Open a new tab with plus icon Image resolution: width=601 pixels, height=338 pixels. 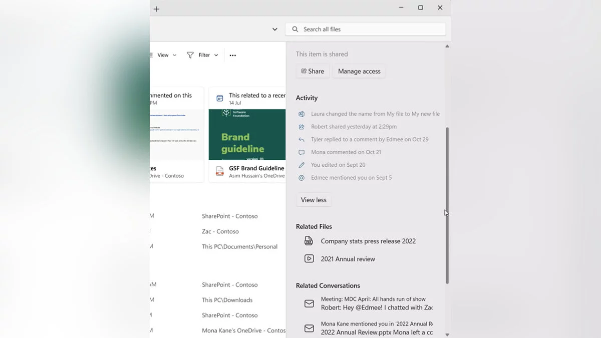click(156, 9)
